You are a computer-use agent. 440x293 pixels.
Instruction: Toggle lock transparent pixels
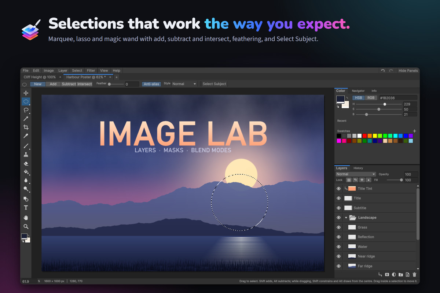click(x=349, y=180)
